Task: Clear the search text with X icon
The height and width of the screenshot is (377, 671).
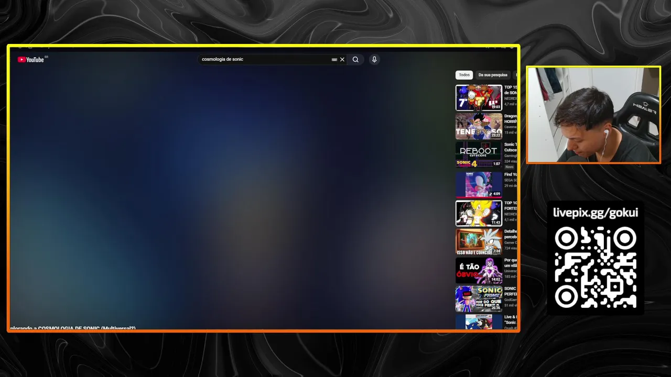Action: point(342,60)
